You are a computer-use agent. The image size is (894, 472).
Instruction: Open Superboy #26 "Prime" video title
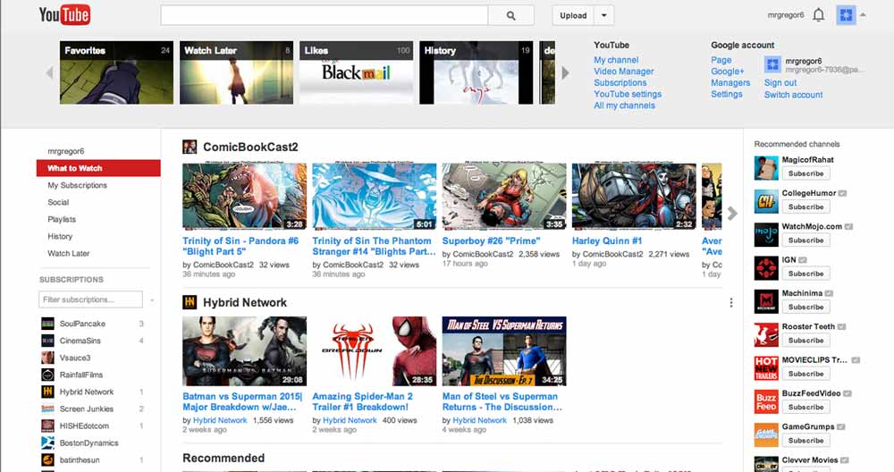[x=491, y=241]
